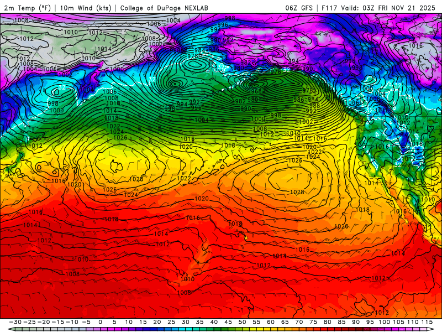Click the "-5" temperature legend value
This screenshot has width=442, height=332.
point(86,322)
